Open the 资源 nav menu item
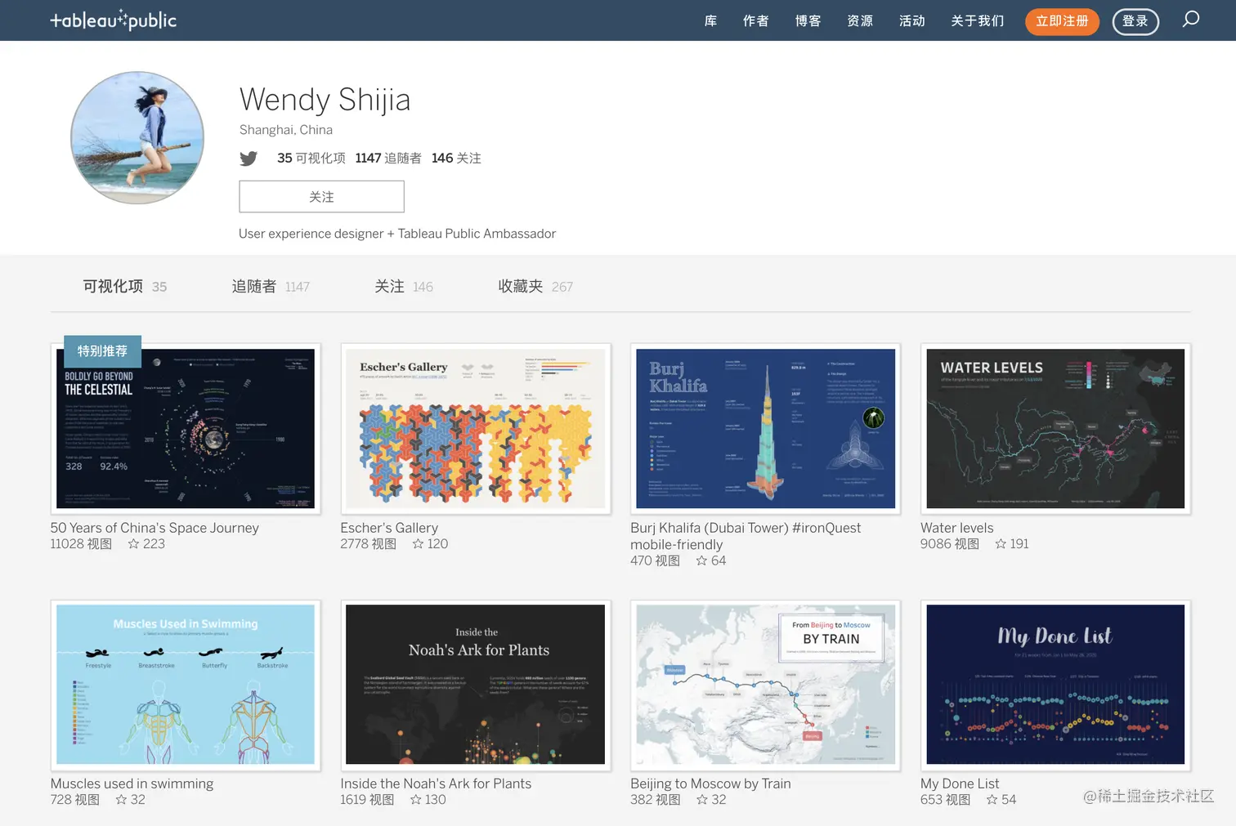 tap(860, 20)
